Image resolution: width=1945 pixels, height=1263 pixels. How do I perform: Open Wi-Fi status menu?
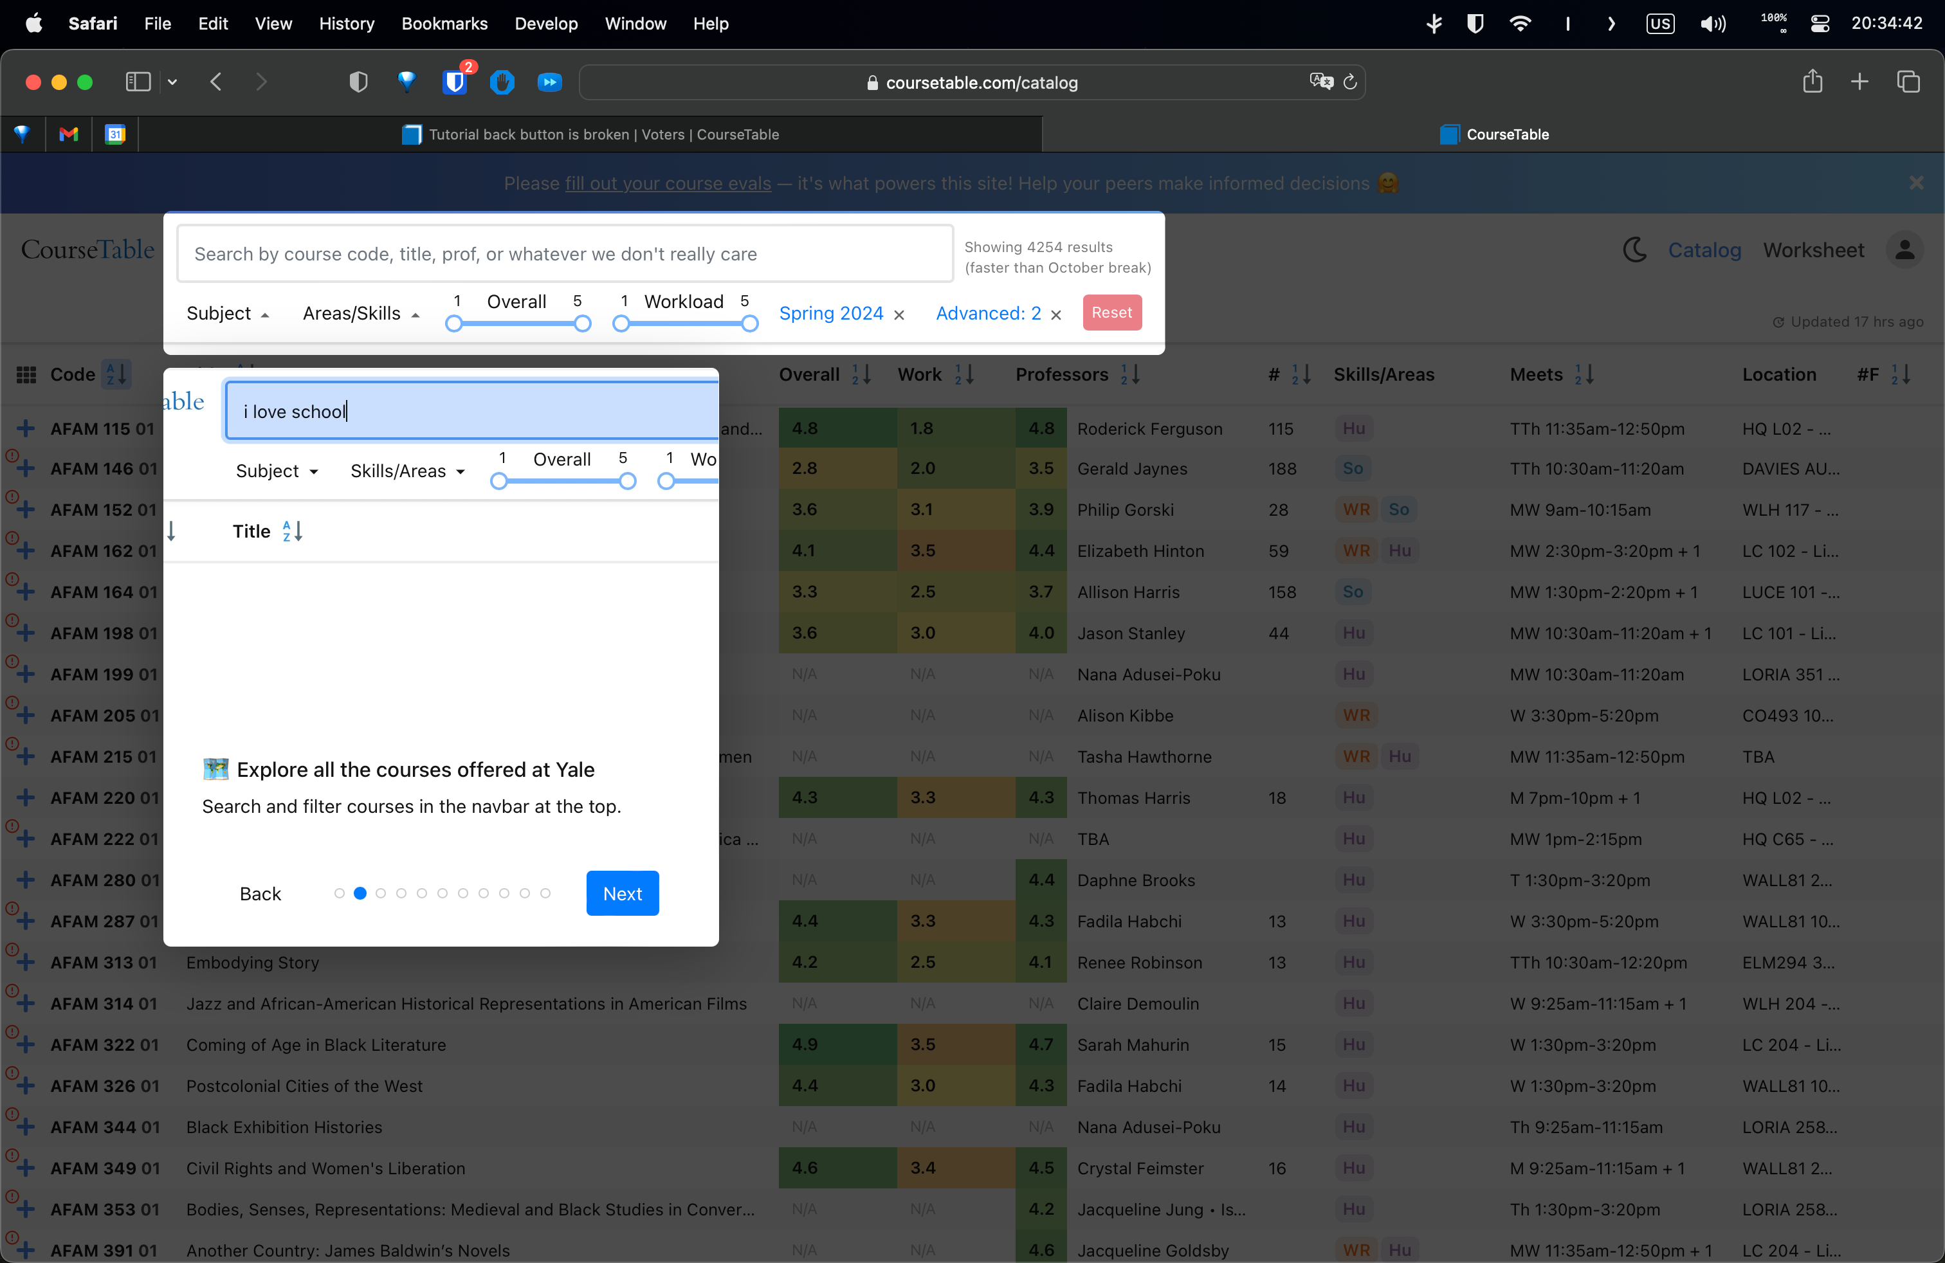click(1520, 24)
